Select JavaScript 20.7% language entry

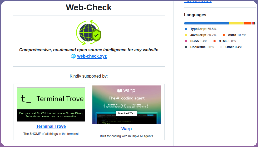[x=201, y=35]
